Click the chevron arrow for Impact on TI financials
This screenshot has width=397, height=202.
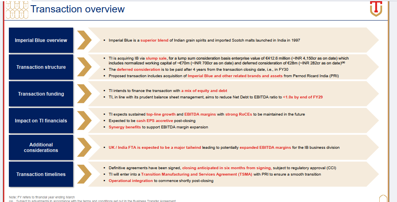coord(84,121)
